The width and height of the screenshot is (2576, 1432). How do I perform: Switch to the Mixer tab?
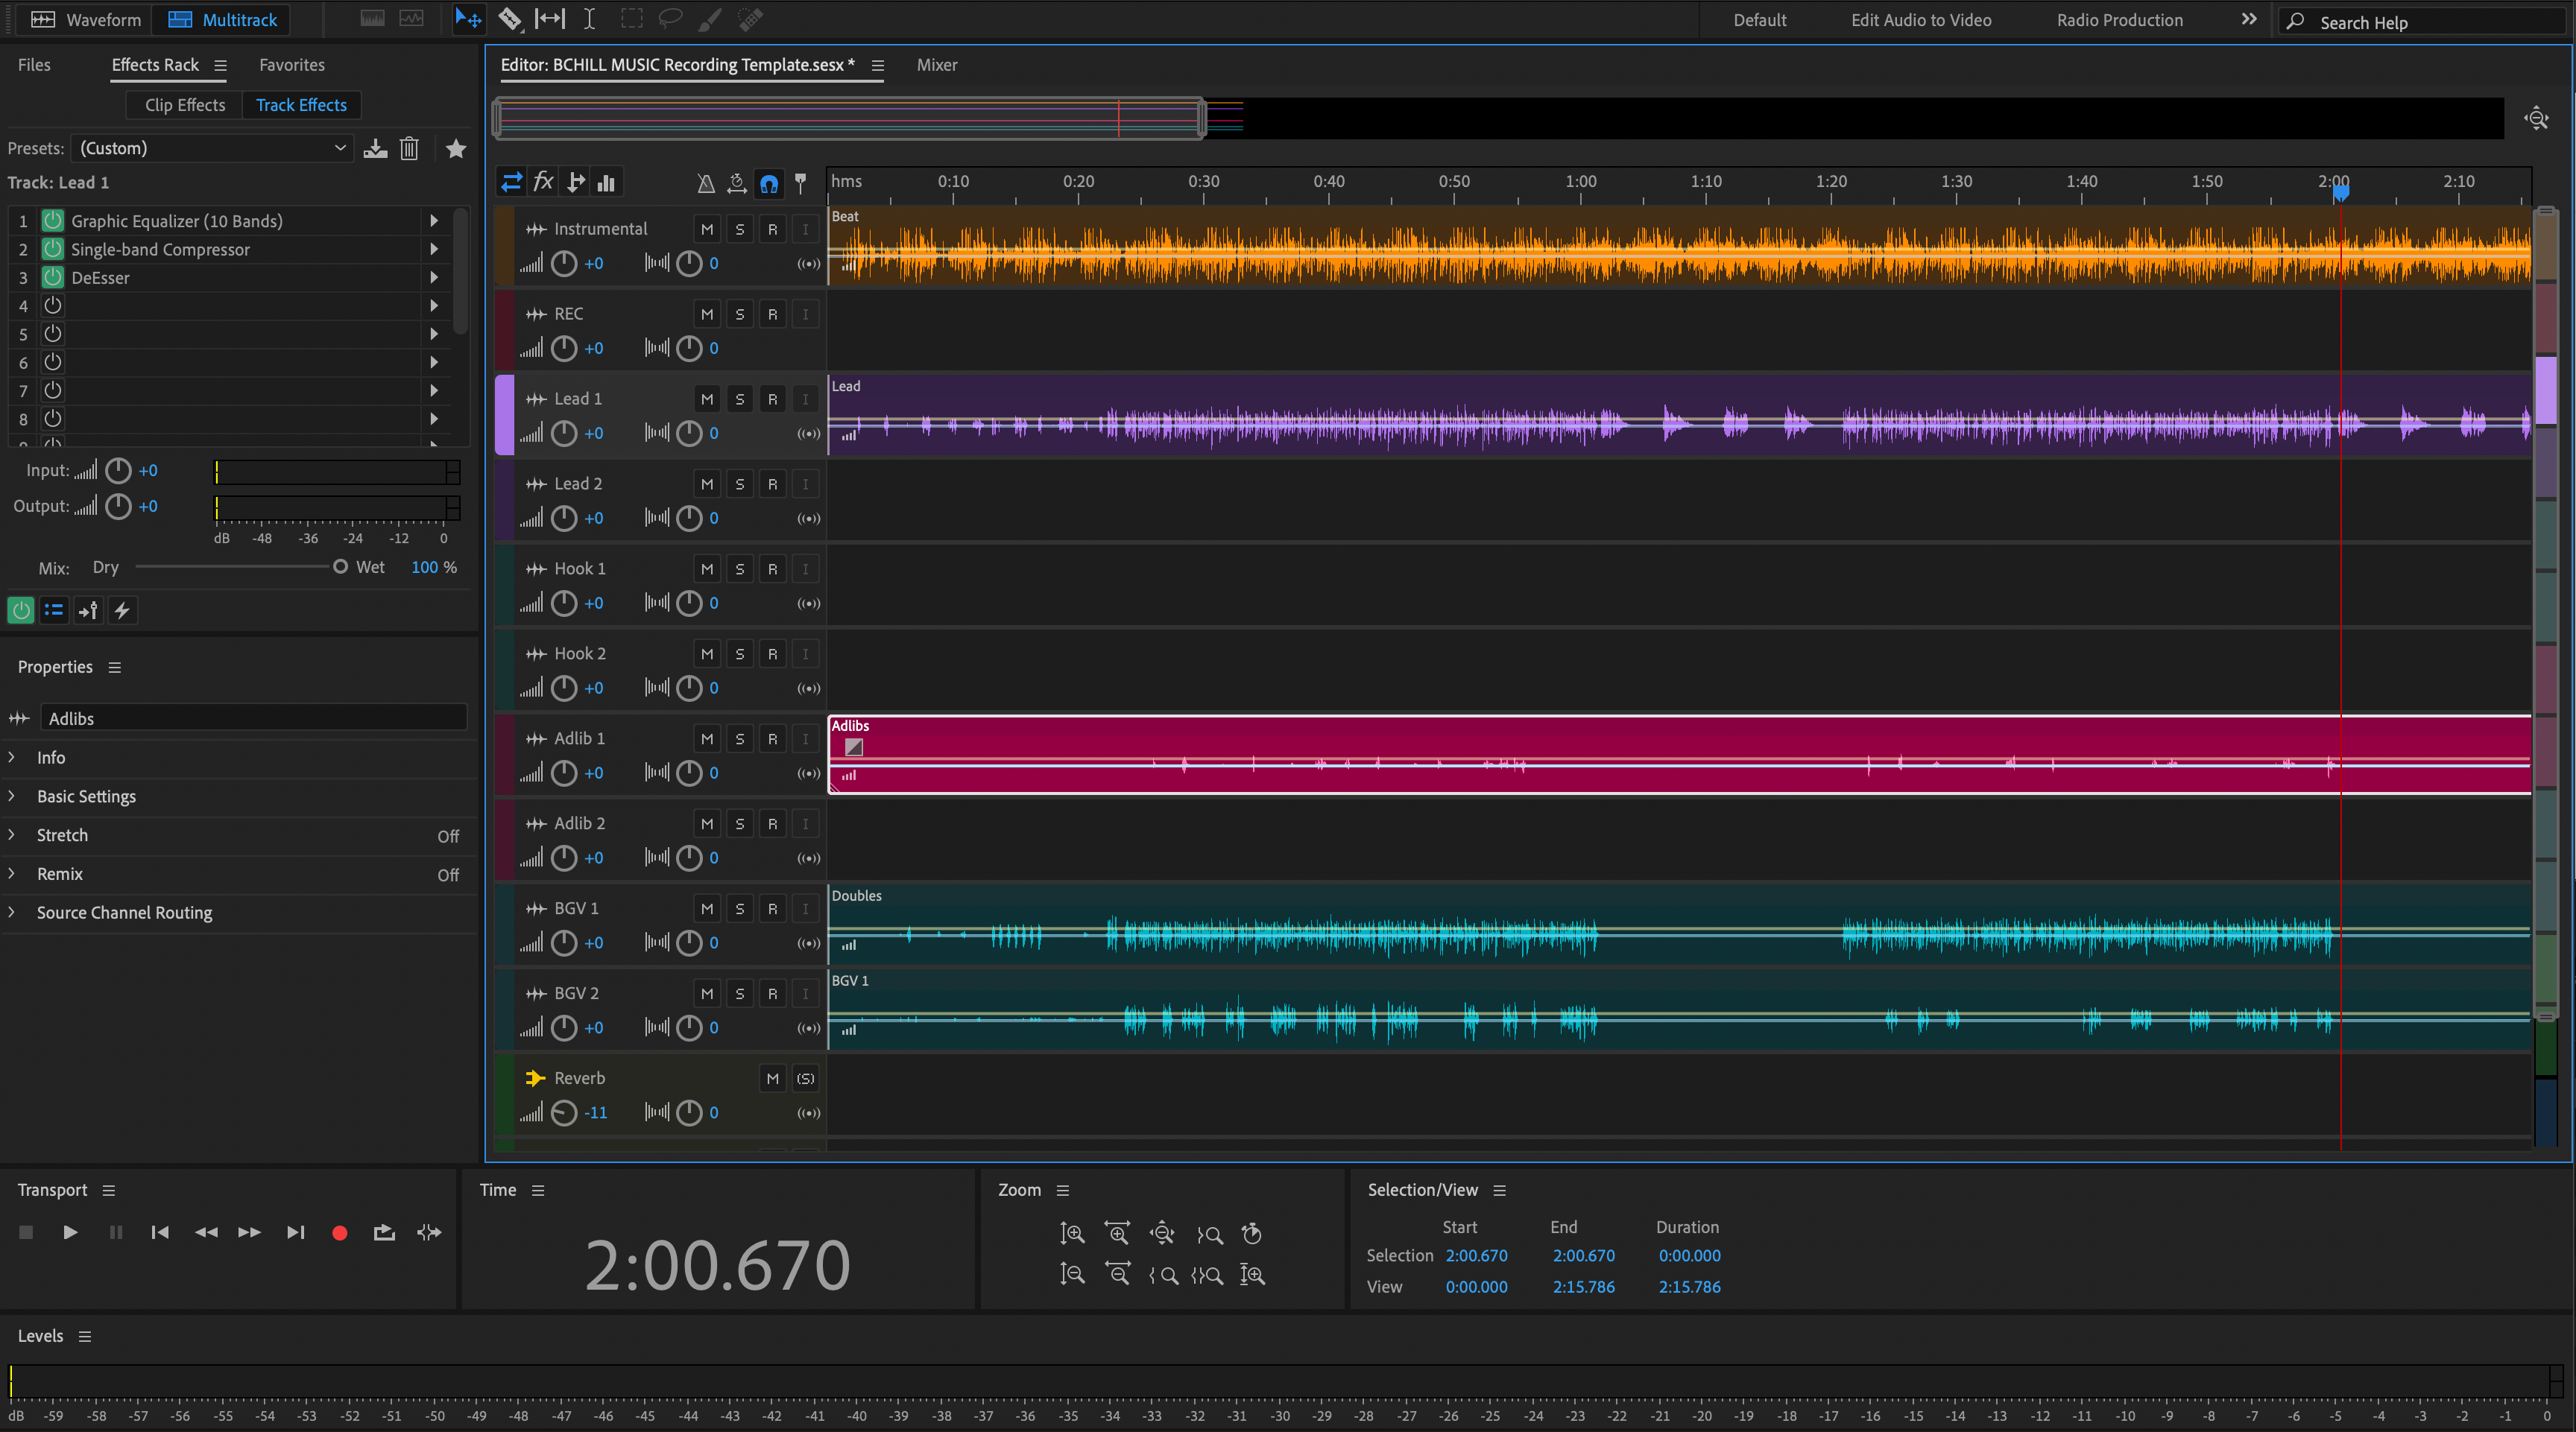click(x=936, y=64)
